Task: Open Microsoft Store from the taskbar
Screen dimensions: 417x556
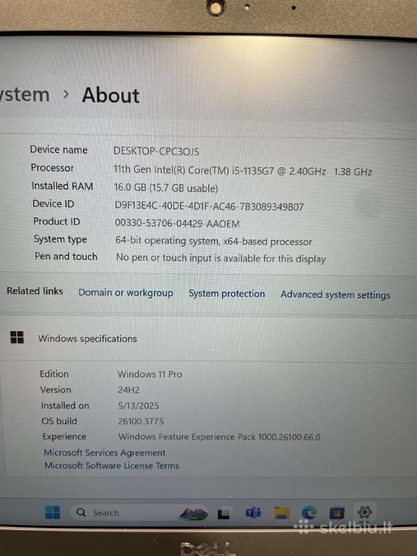Action: click(337, 513)
